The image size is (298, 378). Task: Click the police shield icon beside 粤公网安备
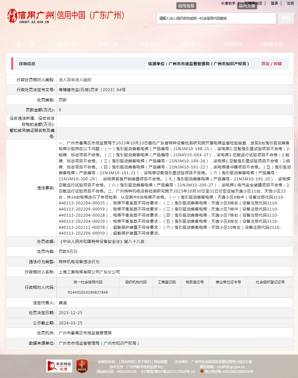pos(202,372)
